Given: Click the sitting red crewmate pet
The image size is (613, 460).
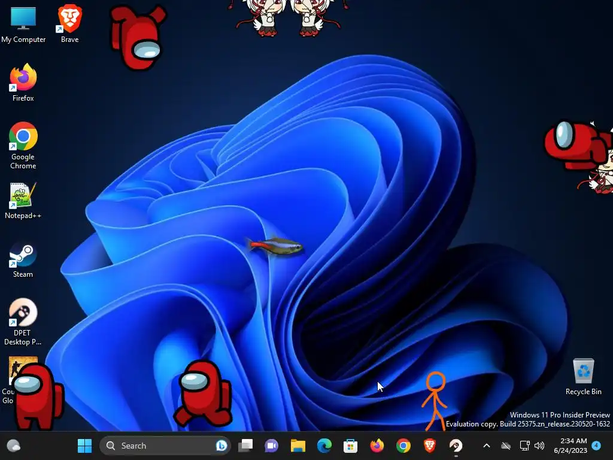Looking at the screenshot, I should (202, 393).
